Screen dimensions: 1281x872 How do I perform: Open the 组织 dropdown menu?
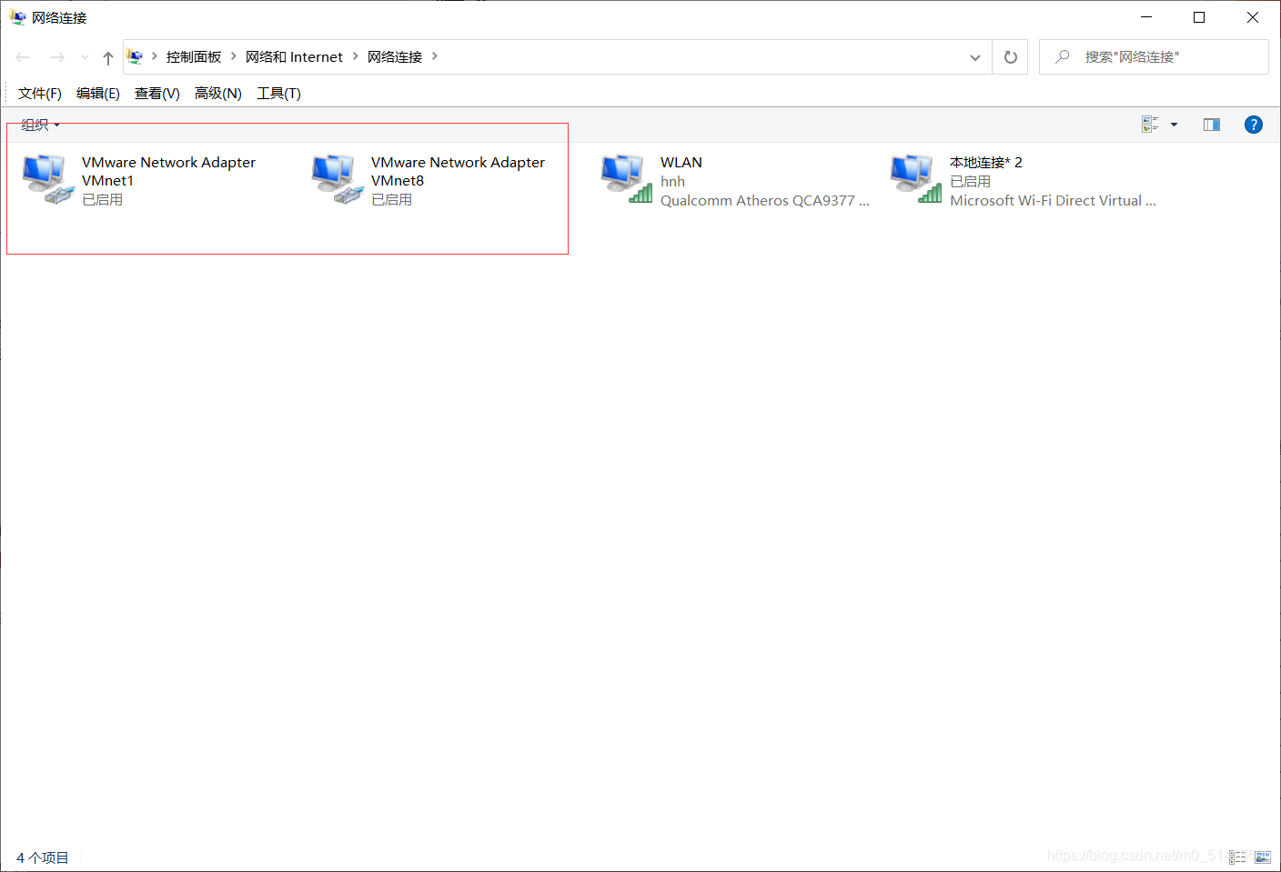[40, 125]
